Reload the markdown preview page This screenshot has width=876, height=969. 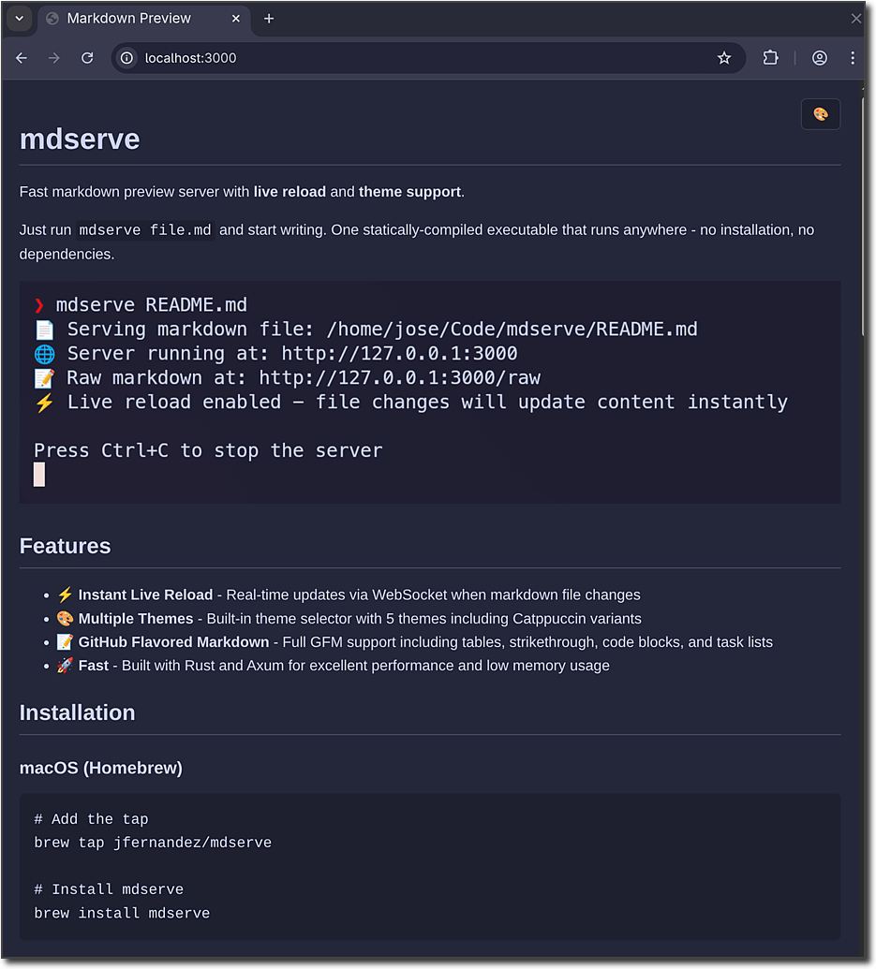click(x=87, y=57)
